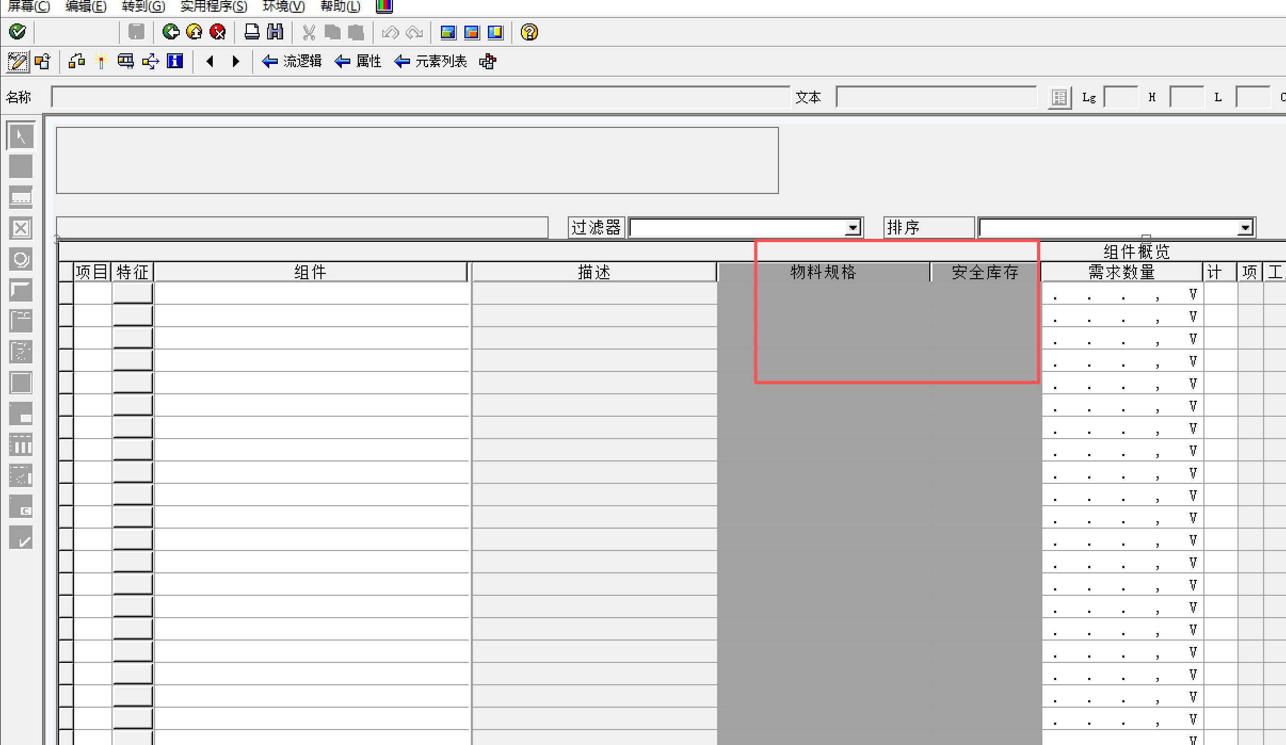Screen dimensions: 1286x745
Task: Select the 组件 column header
Action: [x=310, y=272]
